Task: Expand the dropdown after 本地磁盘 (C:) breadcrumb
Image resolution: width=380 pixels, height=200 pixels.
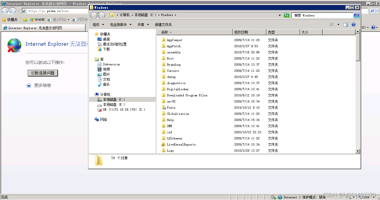Action: [x=159, y=15]
